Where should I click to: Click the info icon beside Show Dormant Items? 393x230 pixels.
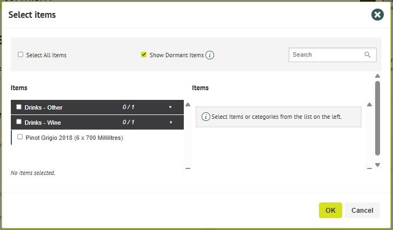pos(210,55)
